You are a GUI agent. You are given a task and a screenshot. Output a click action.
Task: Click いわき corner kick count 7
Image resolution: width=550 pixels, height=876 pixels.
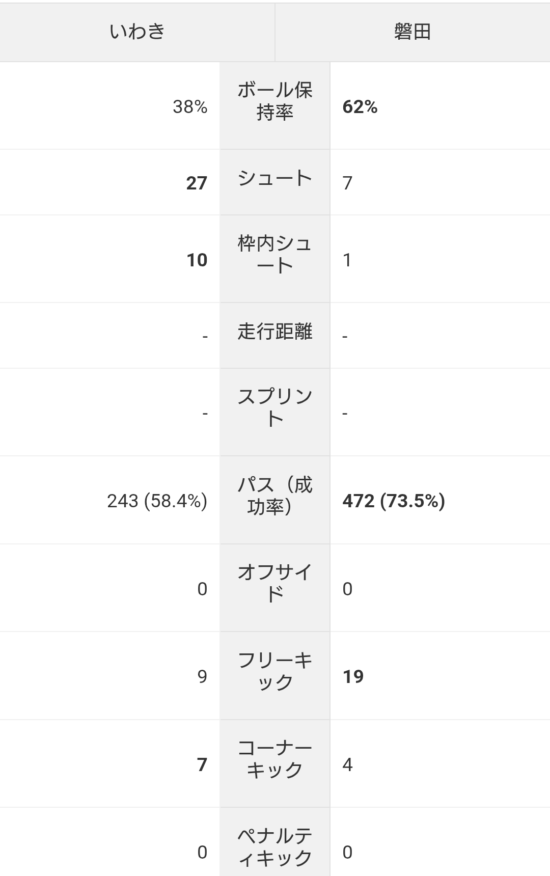pos(202,765)
